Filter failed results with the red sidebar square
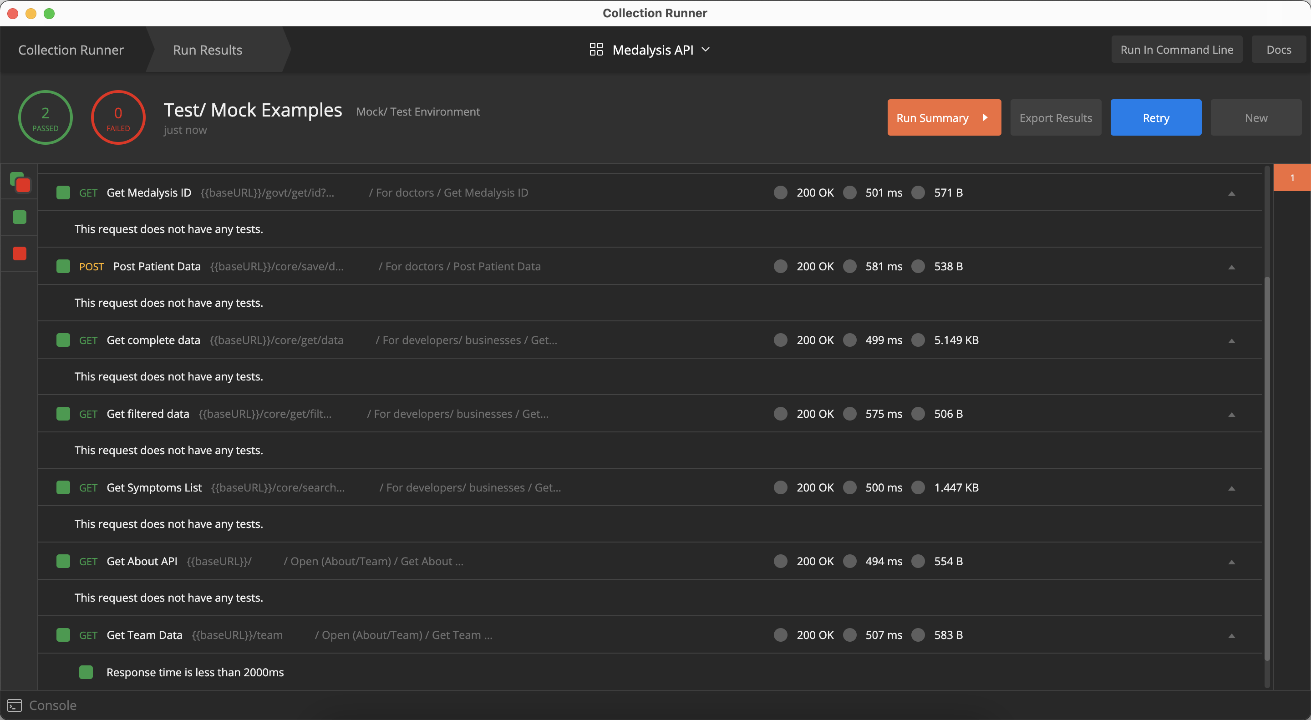 [19, 254]
